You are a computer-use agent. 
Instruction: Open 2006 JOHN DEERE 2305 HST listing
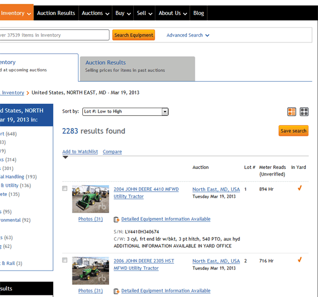(x=144, y=264)
